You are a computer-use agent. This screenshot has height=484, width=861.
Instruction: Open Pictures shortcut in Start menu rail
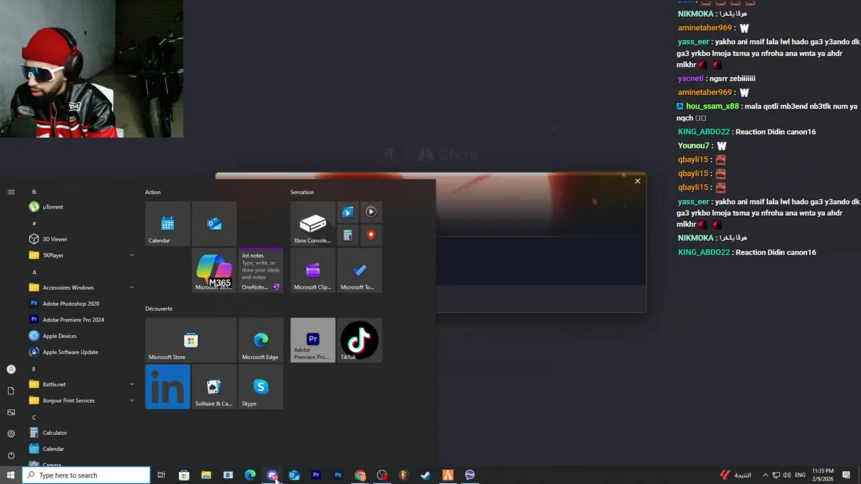(x=11, y=412)
